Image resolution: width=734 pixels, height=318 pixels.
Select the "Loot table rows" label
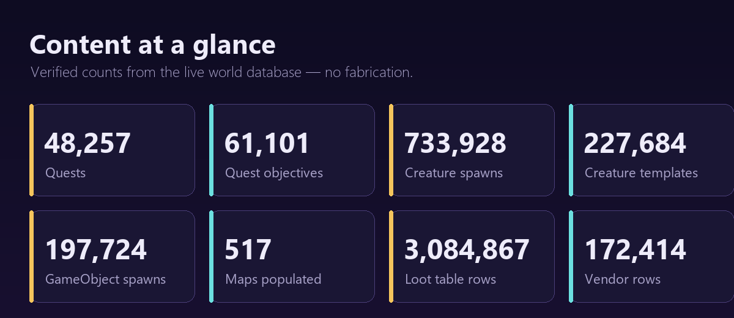pyautogui.click(x=451, y=279)
